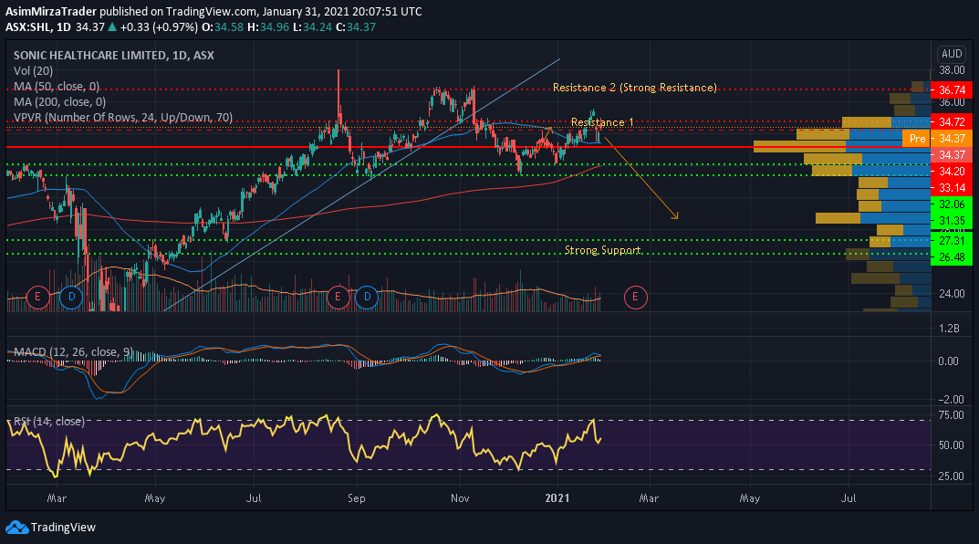The image size is (979, 544).
Task: Select the Strong Support annotation
Action: (x=602, y=250)
